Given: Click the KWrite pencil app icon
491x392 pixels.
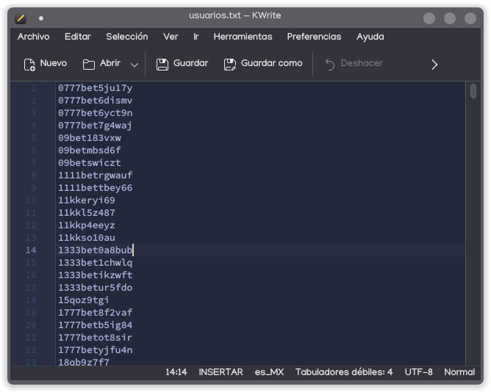Looking at the screenshot, I should pos(21,18).
